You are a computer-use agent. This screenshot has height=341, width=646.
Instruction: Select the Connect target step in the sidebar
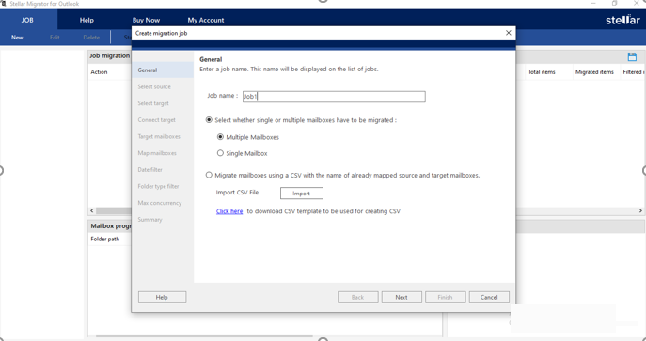[x=156, y=119]
